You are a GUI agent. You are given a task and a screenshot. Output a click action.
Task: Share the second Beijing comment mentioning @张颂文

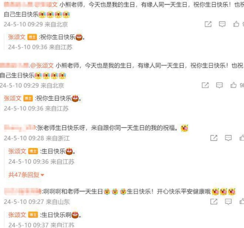(205, 85)
